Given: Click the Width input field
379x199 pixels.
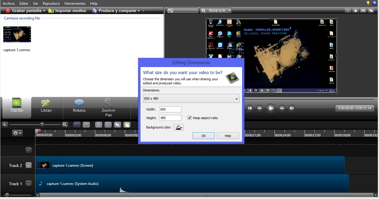Looking at the screenshot, I should coord(170,109).
